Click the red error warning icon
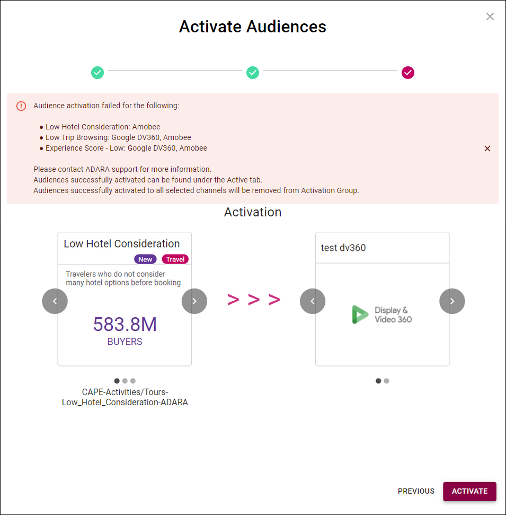The width and height of the screenshot is (506, 515). point(21,106)
